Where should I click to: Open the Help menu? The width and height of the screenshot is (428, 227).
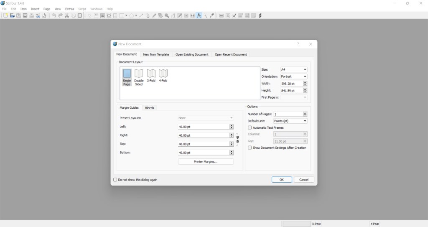pos(110,9)
